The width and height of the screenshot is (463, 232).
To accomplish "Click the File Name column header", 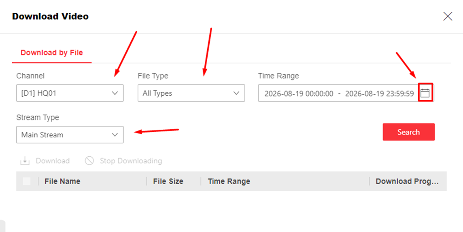I will 62,181.
